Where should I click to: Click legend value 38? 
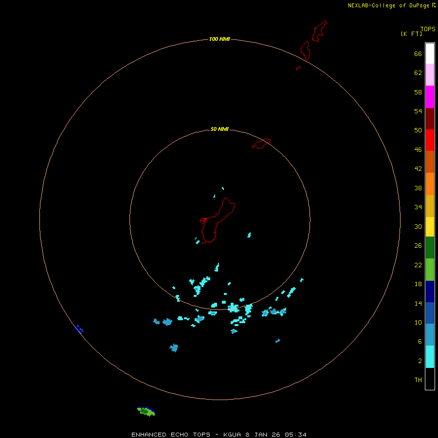click(x=418, y=188)
